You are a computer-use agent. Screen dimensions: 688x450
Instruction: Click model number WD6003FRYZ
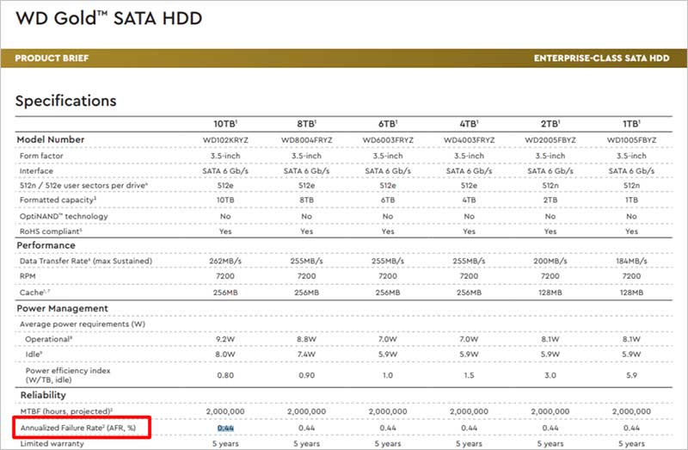388,140
